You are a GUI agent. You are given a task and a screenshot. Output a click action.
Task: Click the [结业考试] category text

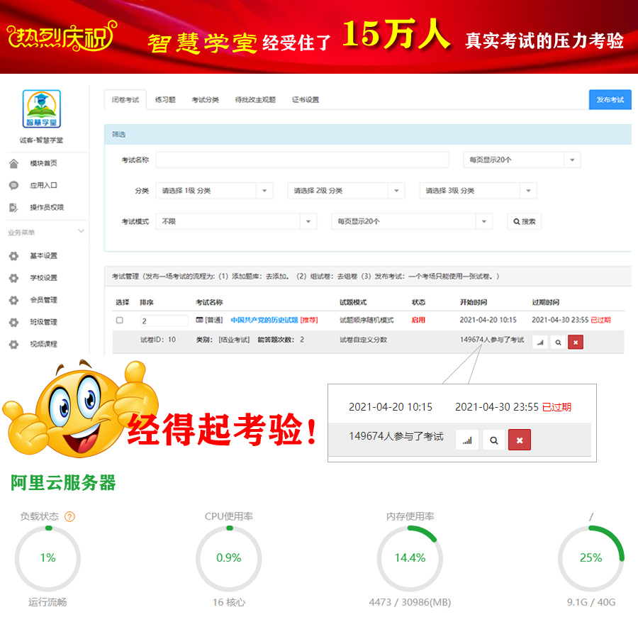tap(234, 340)
